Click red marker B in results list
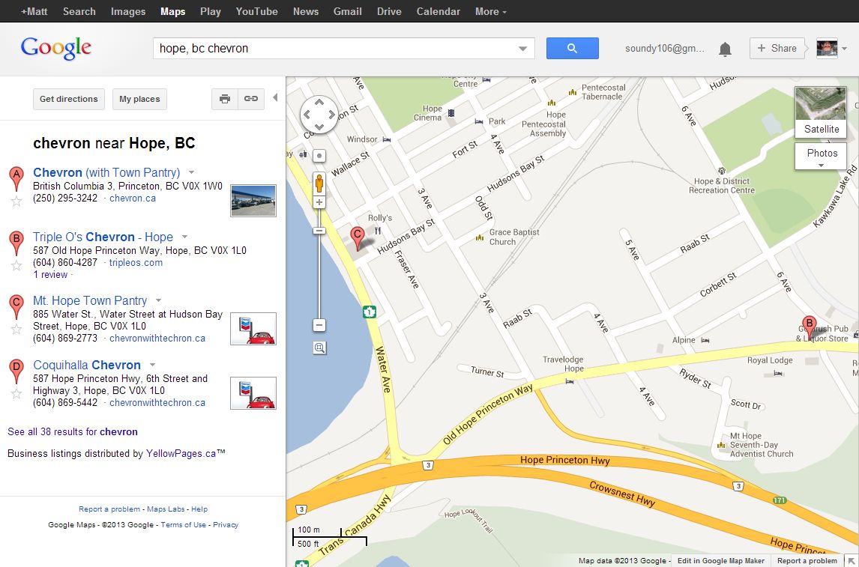Viewport: 859px width, 567px height. click(x=16, y=243)
